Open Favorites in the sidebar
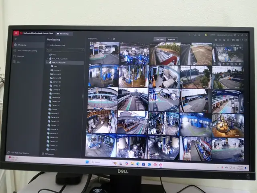The image size is (257, 193). pyautogui.click(x=18, y=56)
